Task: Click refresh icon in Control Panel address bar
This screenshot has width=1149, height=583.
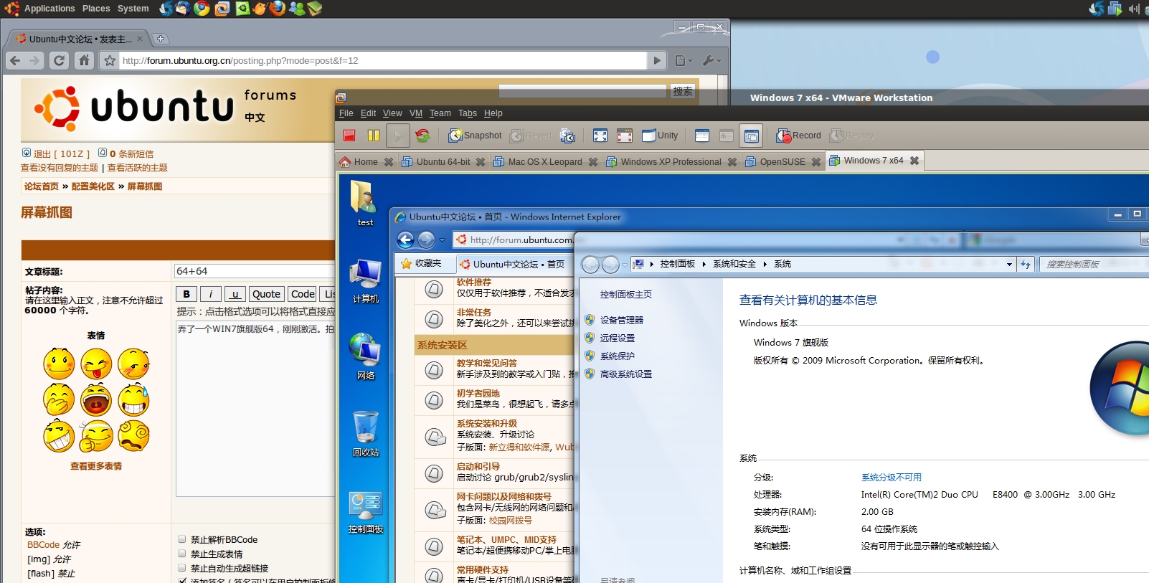Action: (1026, 264)
